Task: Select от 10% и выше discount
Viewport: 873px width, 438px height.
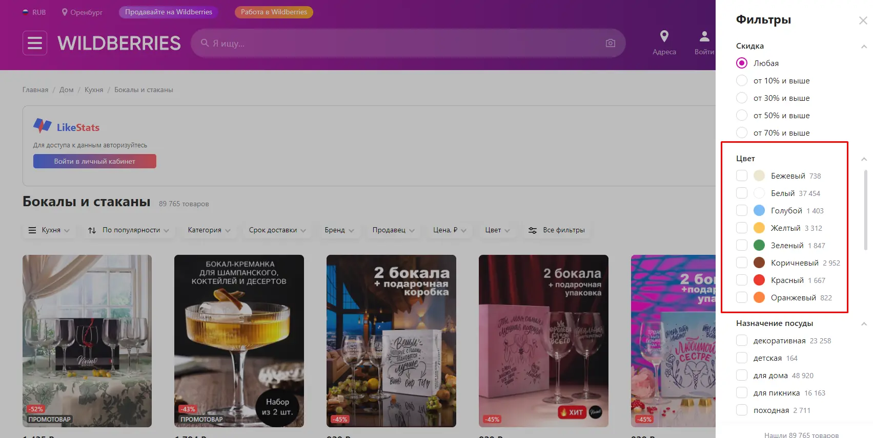Action: 742,80
